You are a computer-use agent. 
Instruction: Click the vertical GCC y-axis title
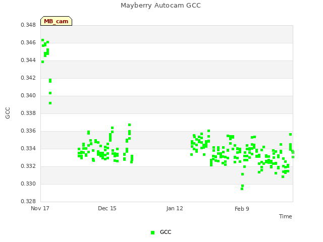click(8, 113)
